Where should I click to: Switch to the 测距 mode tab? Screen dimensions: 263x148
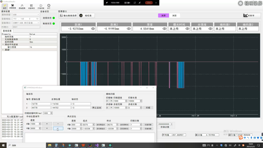click(174, 16)
